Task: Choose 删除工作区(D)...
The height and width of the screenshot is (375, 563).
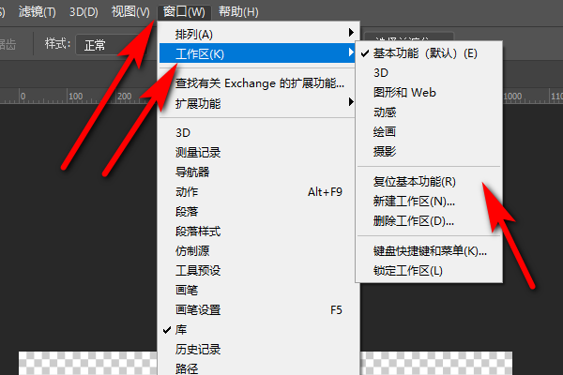Action: tap(429, 221)
